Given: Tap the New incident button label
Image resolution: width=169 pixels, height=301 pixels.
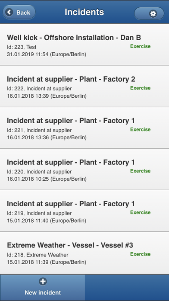Looking at the screenshot, I should (x=43, y=292).
